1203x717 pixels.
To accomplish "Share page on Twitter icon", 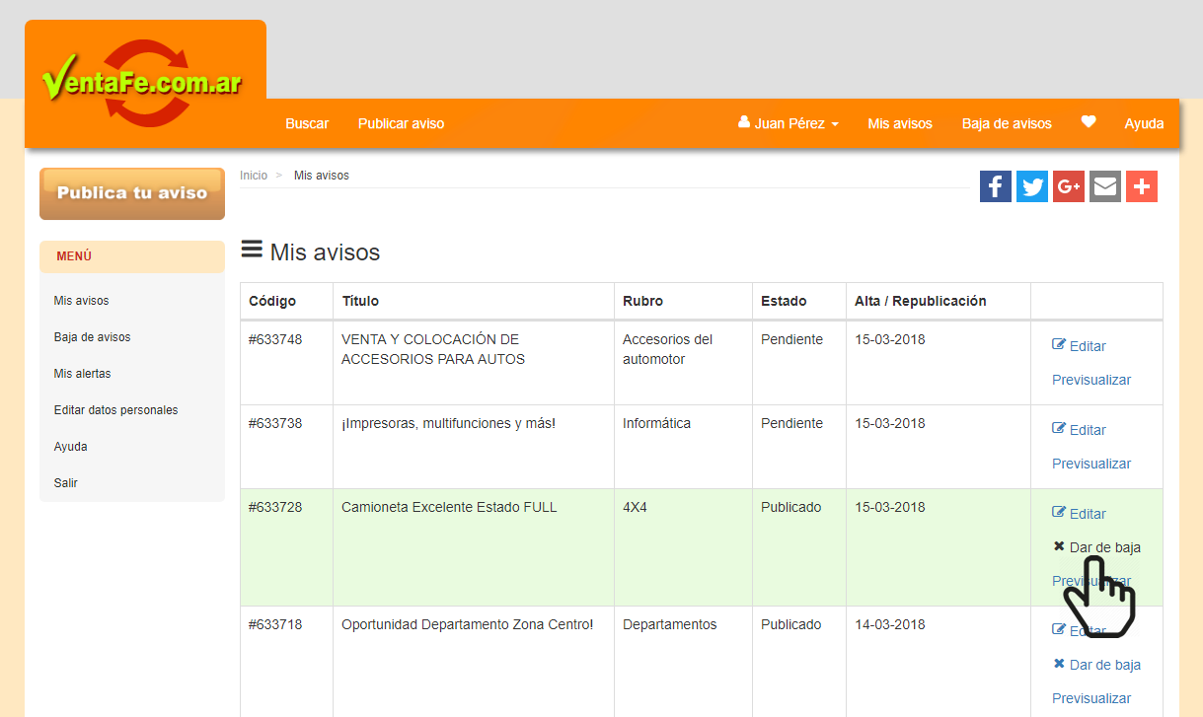I will coord(1032,186).
